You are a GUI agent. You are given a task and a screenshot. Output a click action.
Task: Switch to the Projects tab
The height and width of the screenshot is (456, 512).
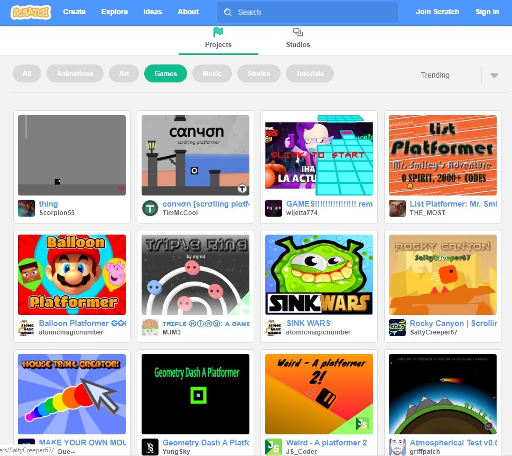[x=218, y=40]
